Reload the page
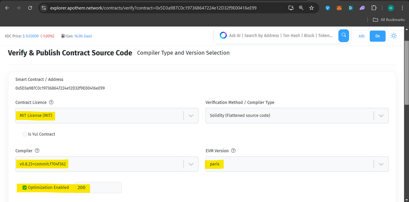Viewport: 409px width, 202px height. [30, 8]
